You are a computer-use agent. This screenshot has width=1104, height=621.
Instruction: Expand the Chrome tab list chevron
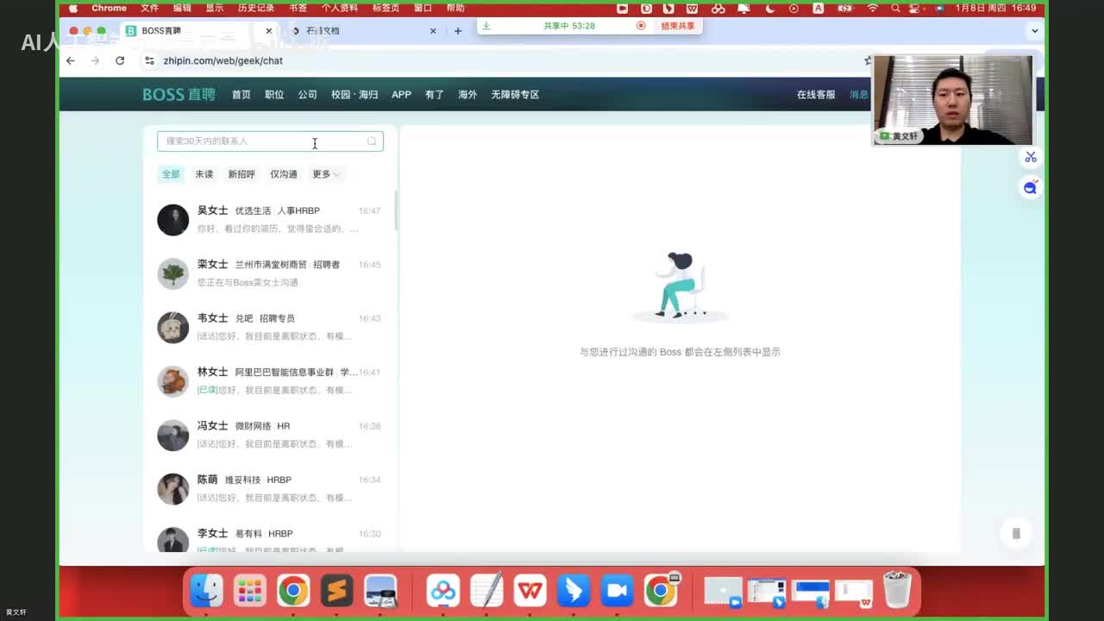click(1034, 31)
